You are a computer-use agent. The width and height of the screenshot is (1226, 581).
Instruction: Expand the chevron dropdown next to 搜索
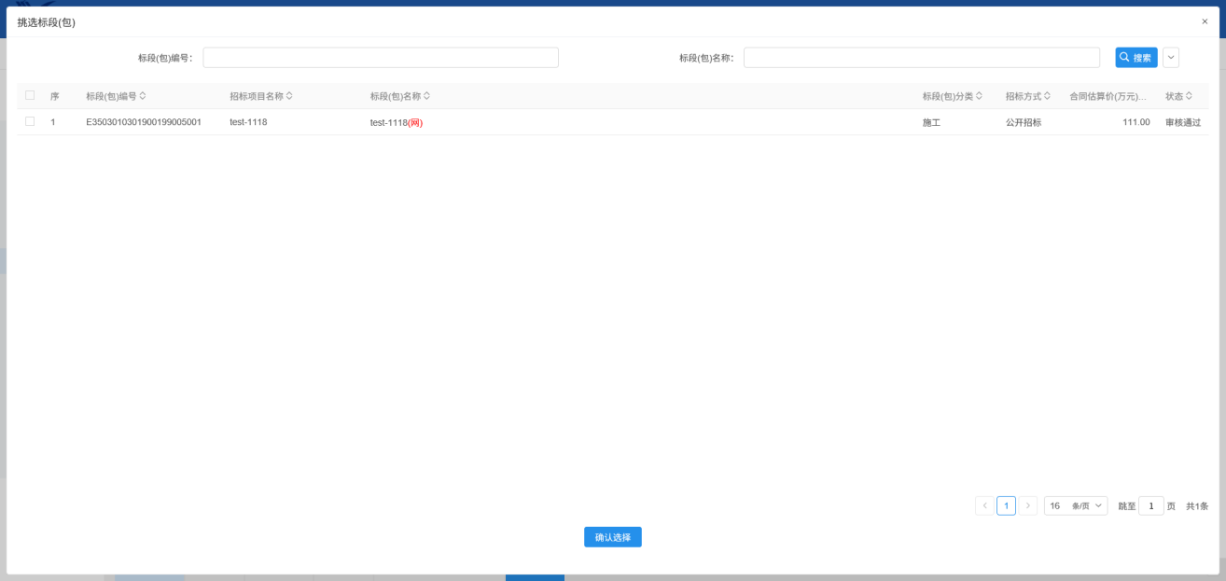click(x=1171, y=58)
